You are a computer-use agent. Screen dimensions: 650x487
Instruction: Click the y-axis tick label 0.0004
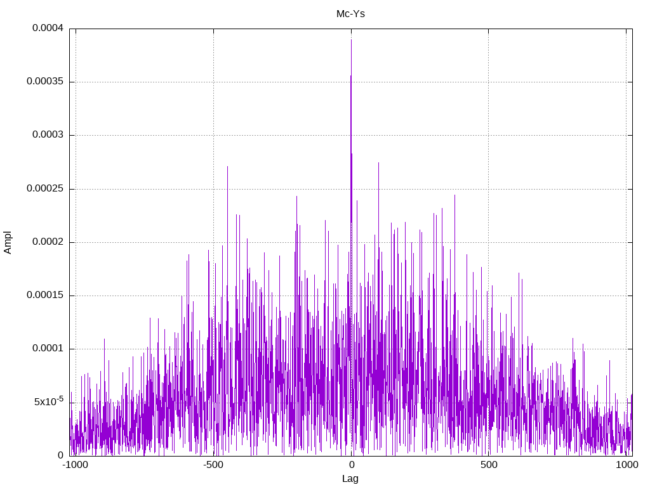[48, 28]
